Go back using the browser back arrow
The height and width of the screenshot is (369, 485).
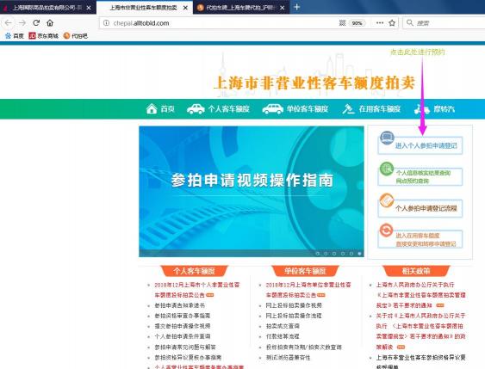pyautogui.click(x=9, y=23)
